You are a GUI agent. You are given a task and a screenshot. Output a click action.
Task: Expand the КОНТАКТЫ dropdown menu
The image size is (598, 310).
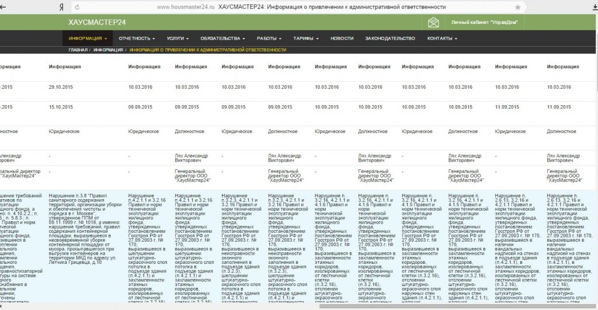coord(442,39)
